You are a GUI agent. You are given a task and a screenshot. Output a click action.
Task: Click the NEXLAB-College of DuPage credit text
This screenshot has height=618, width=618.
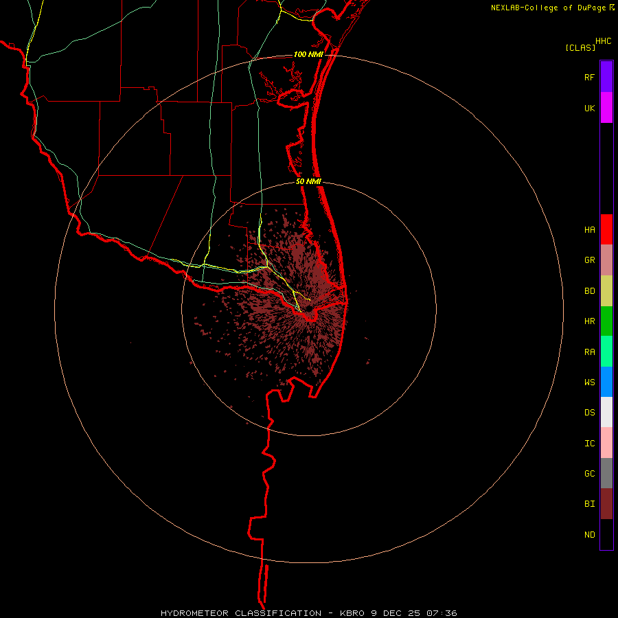pos(548,8)
